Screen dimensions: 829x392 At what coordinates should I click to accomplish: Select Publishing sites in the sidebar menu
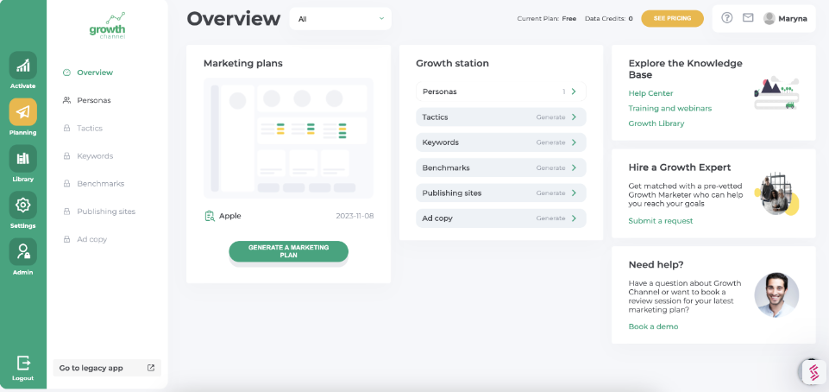coord(106,212)
